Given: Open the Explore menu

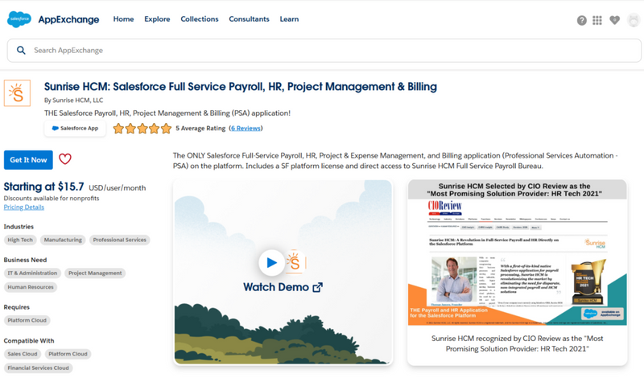Looking at the screenshot, I should coord(157,18).
